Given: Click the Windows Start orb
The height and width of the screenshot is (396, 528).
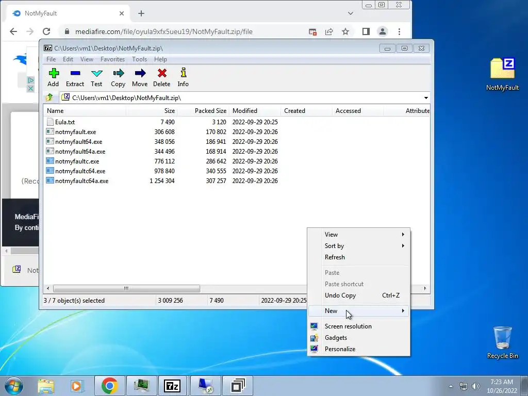Looking at the screenshot, I should (14, 386).
